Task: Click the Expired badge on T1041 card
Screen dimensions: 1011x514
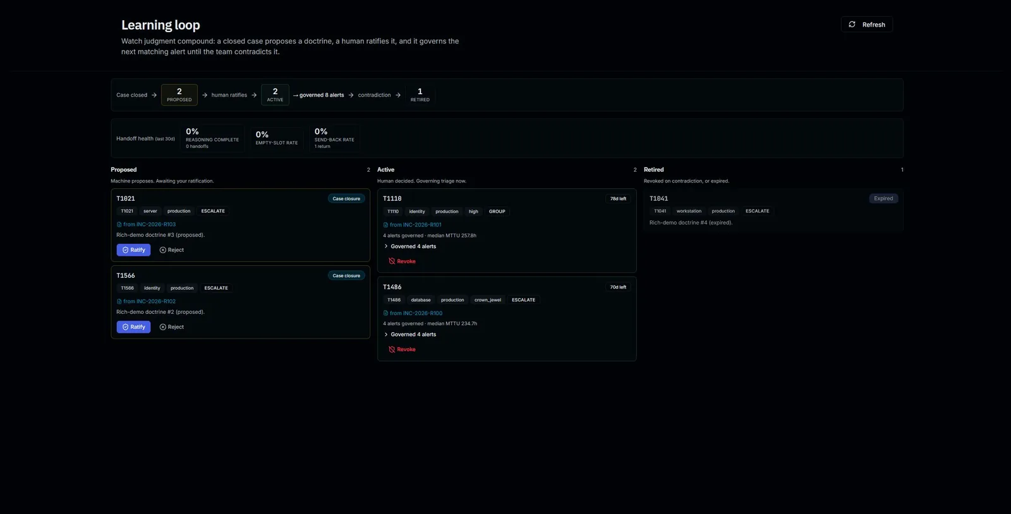Action: (x=883, y=198)
